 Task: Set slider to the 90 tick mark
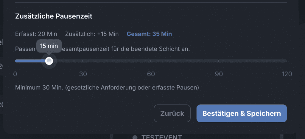click(x=219, y=61)
